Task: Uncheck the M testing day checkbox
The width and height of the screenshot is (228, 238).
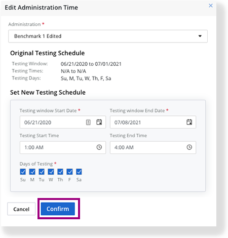Action: coord(32,172)
